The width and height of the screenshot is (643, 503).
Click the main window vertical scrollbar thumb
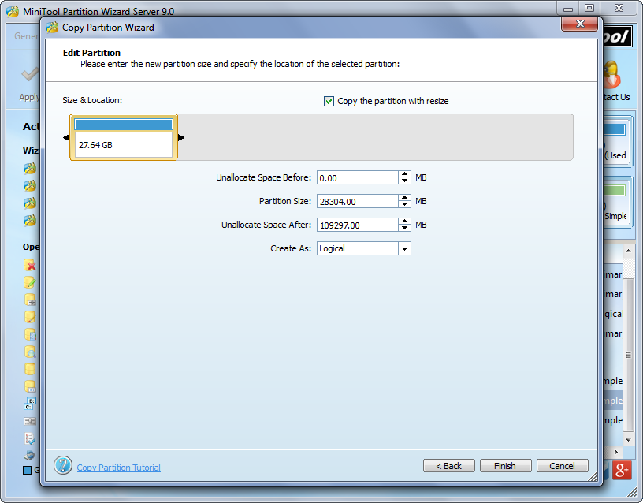[628, 355]
